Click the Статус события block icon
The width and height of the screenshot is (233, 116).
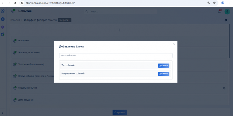[x=15, y=76]
